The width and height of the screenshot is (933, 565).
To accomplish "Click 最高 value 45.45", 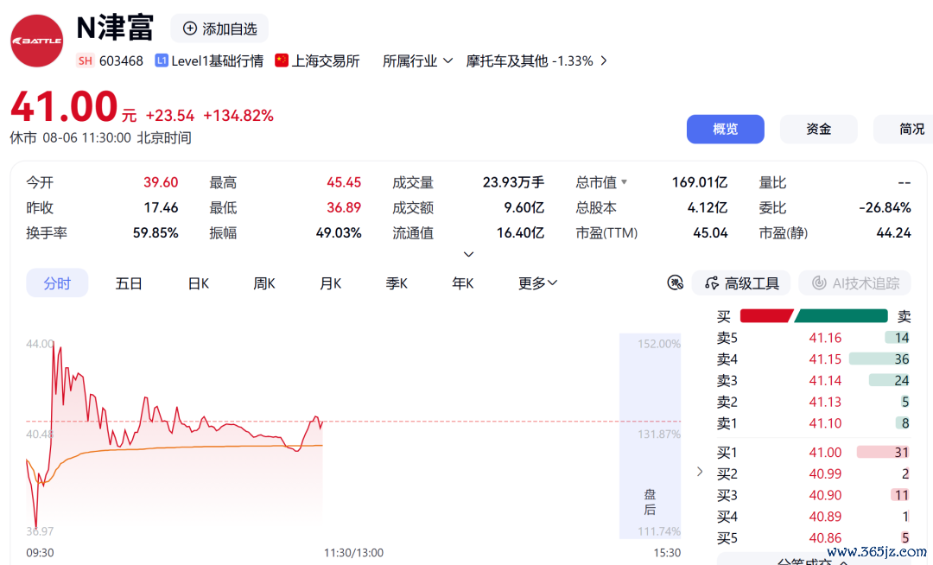I will click(x=343, y=182).
